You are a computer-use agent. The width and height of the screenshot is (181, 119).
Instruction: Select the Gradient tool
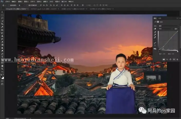2,45
